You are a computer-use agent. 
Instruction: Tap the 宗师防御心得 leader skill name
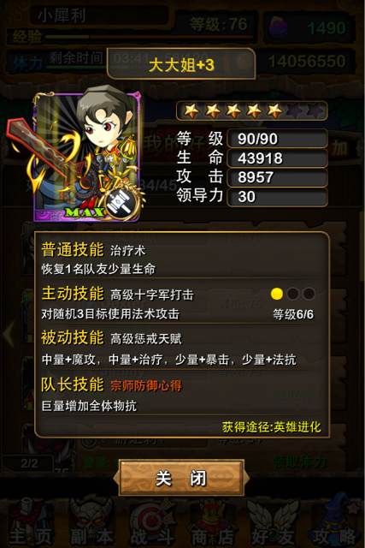[x=146, y=386]
